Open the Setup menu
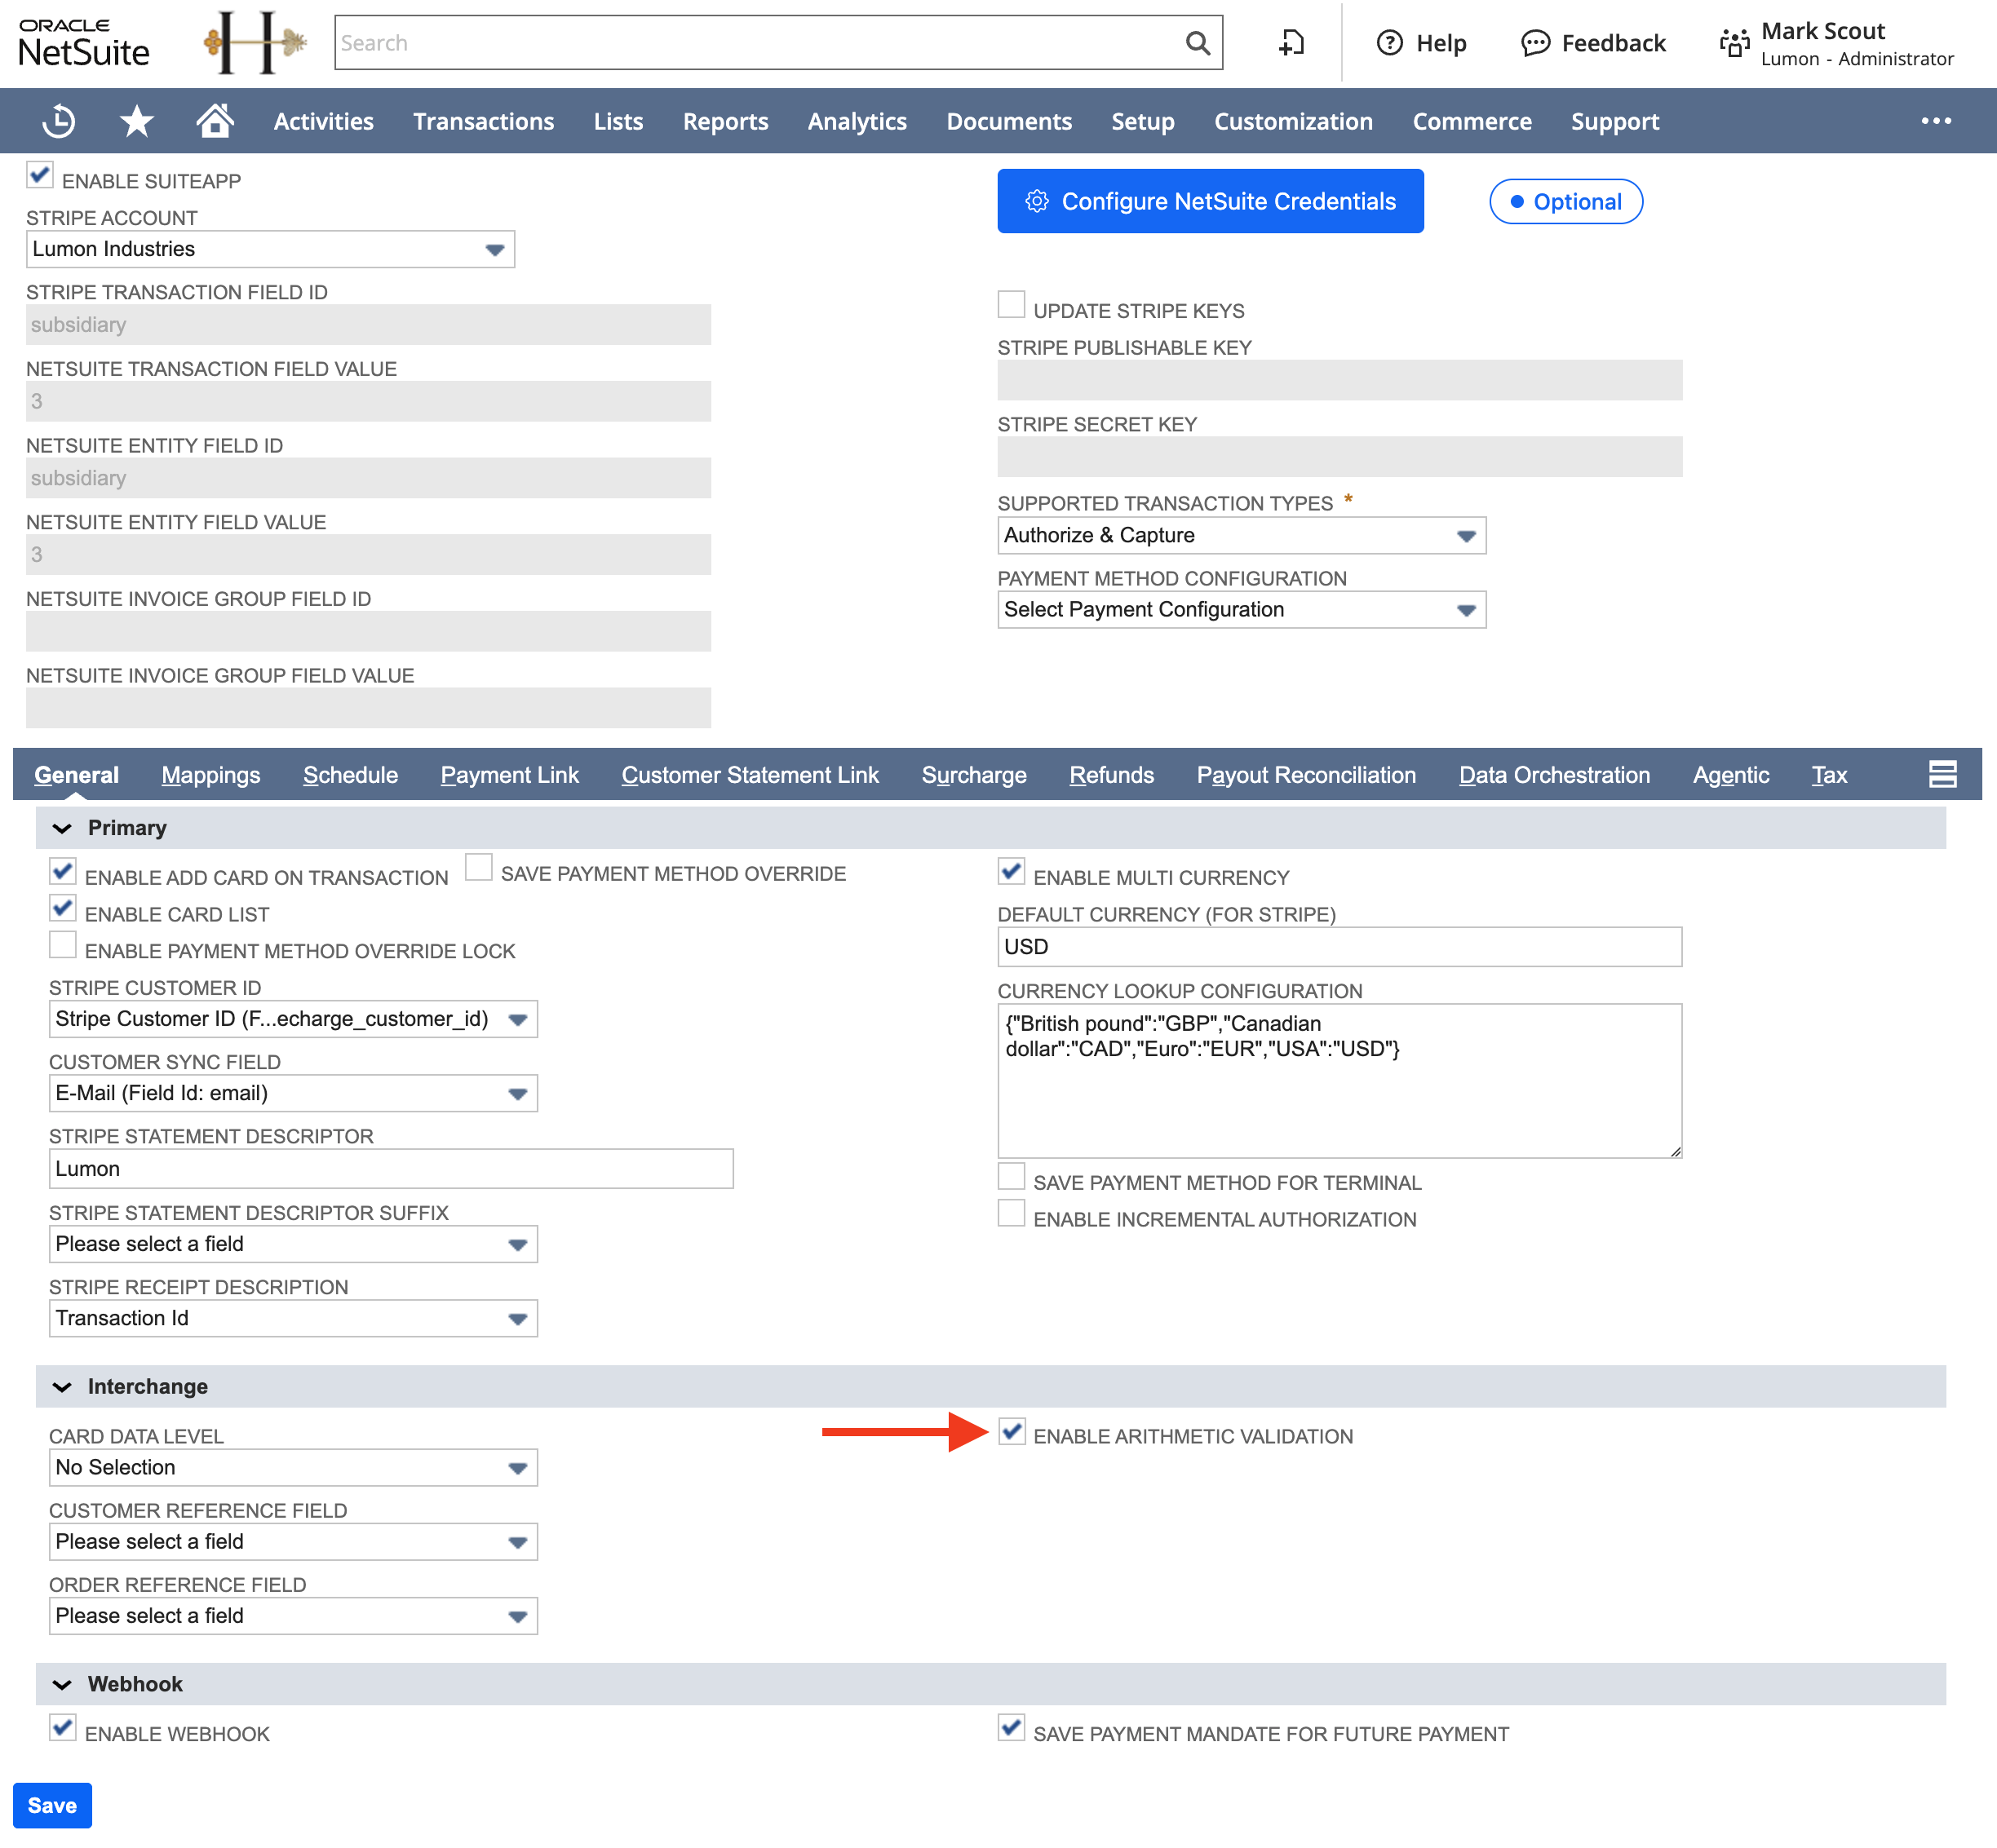This screenshot has height=1848, width=1997. 1143,121
